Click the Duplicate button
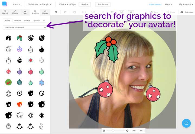Screen dimensions: 195x134 coord(103,4)
